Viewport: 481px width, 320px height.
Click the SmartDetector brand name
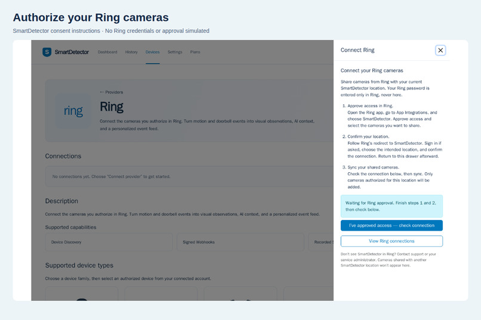coord(72,52)
